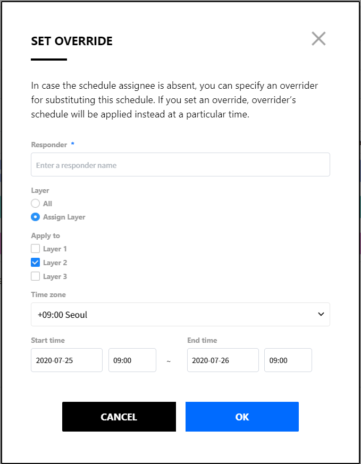Image resolution: width=361 pixels, height=464 pixels.
Task: Select the All layer radio option
Action: pyautogui.click(x=36, y=203)
